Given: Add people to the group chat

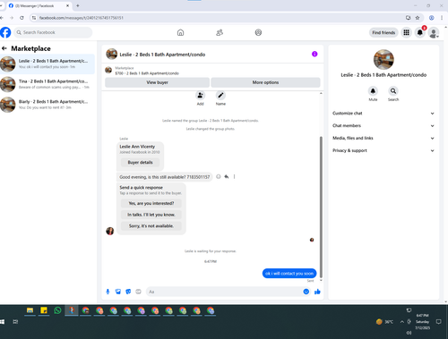Looking at the screenshot, I should (200, 96).
